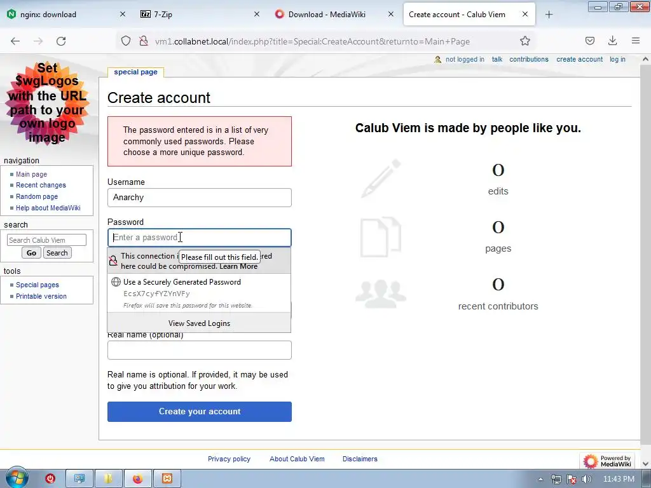Open Random page link
Screen dimensions: 651x488
(x=37, y=196)
